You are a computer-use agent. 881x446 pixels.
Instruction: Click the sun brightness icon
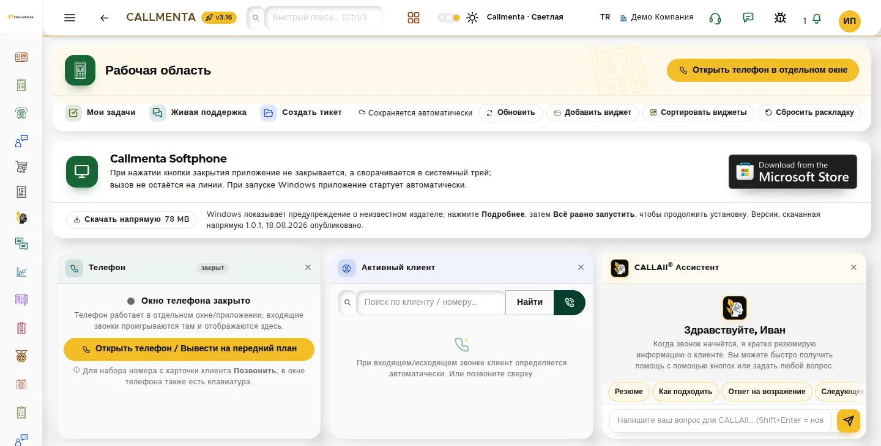(x=472, y=18)
